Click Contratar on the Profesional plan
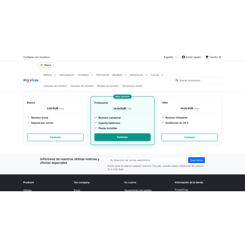Viewport: 245px width, 245px height. (122, 137)
